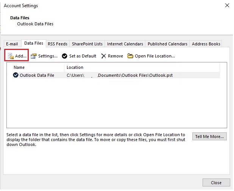234x191 pixels.
Task: Click the Close button at the bottom
Action: point(216,183)
